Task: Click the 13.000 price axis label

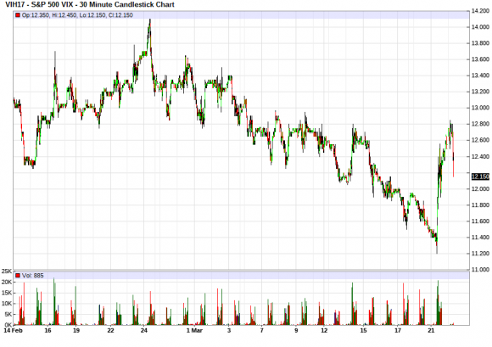Action: [480, 108]
